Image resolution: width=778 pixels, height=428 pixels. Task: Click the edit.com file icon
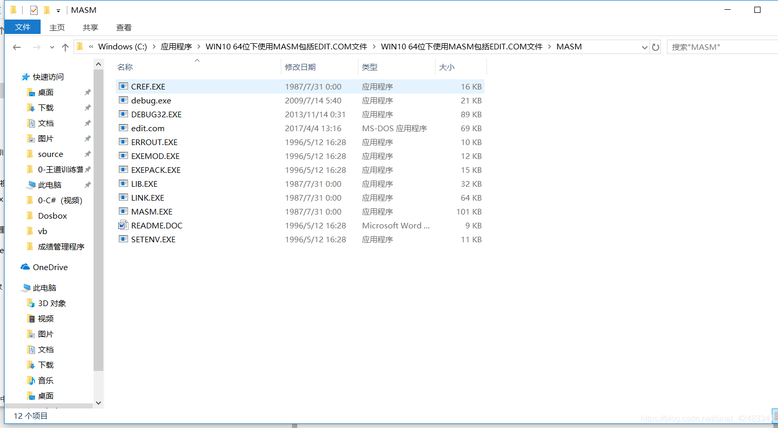pyautogui.click(x=123, y=128)
